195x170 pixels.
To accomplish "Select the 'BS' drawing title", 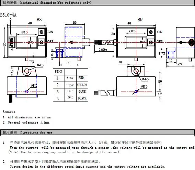I will click(x=39, y=20).
